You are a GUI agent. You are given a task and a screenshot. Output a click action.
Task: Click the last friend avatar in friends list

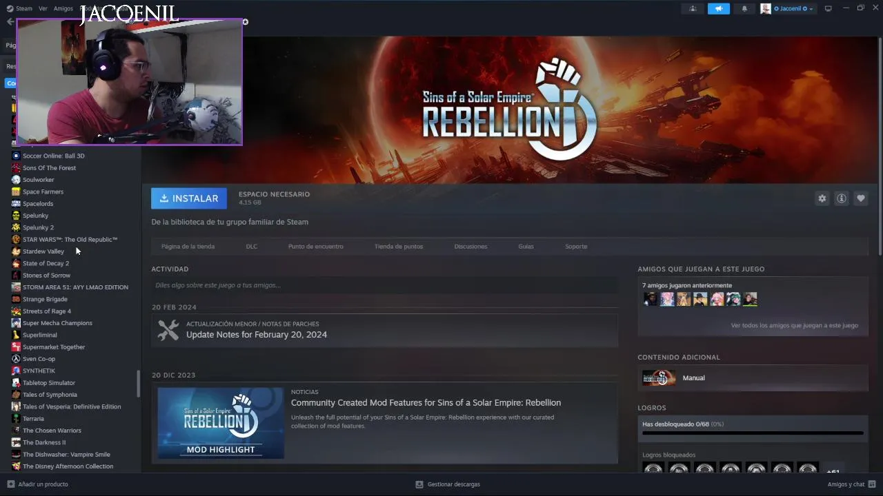click(750, 299)
